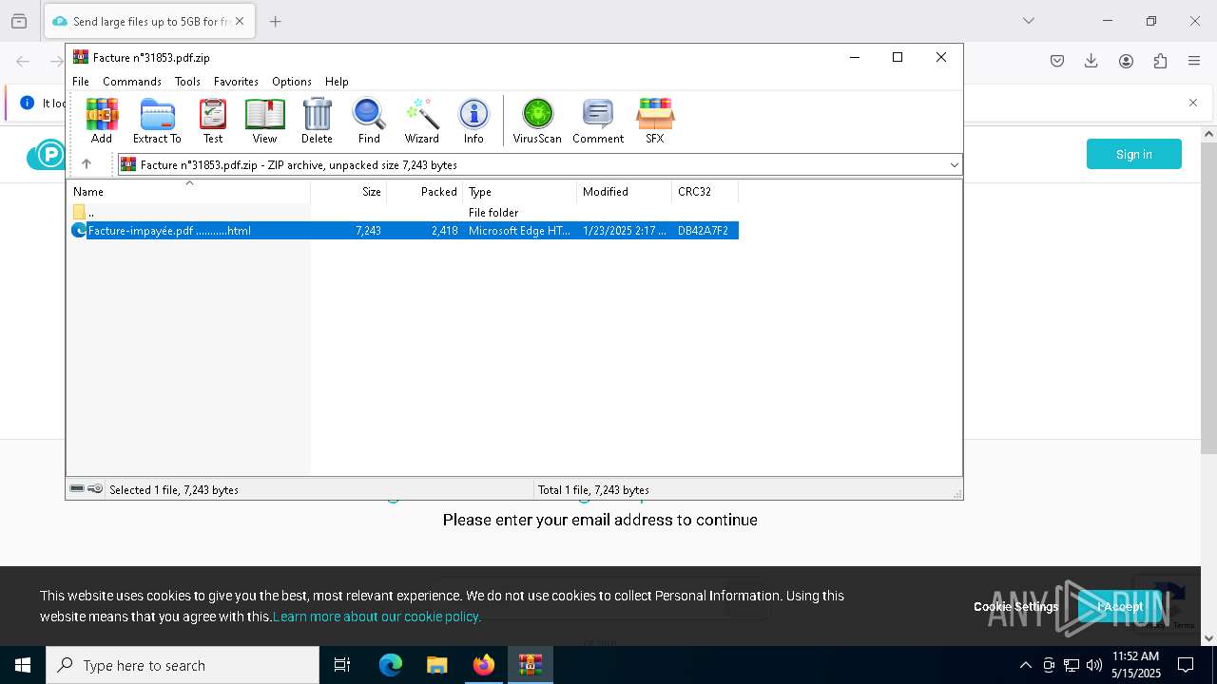Click the Extract To toolbar icon
This screenshot has height=684, width=1217.
click(x=157, y=121)
